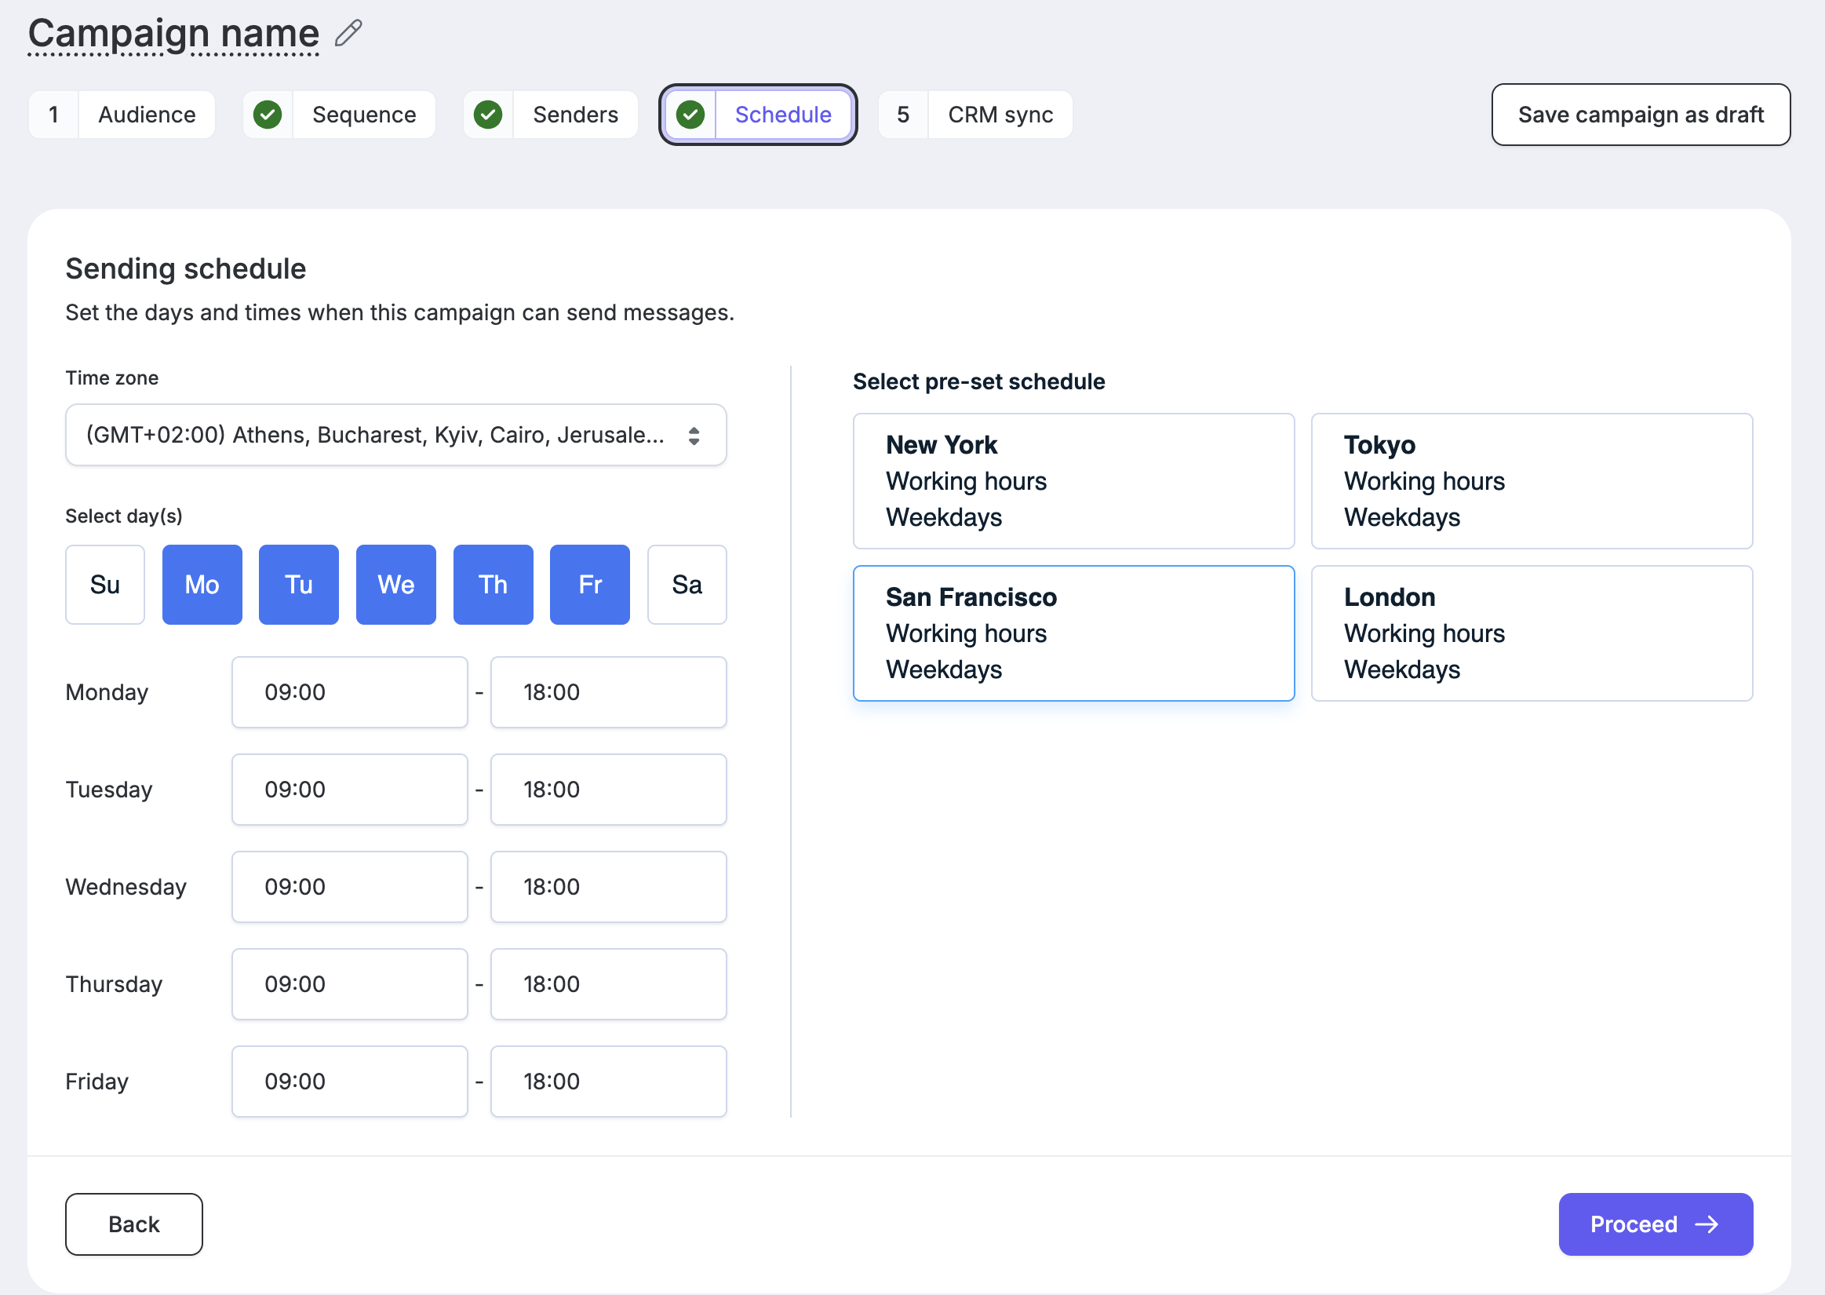
Task: Toggle the We day button
Action: coord(396,585)
